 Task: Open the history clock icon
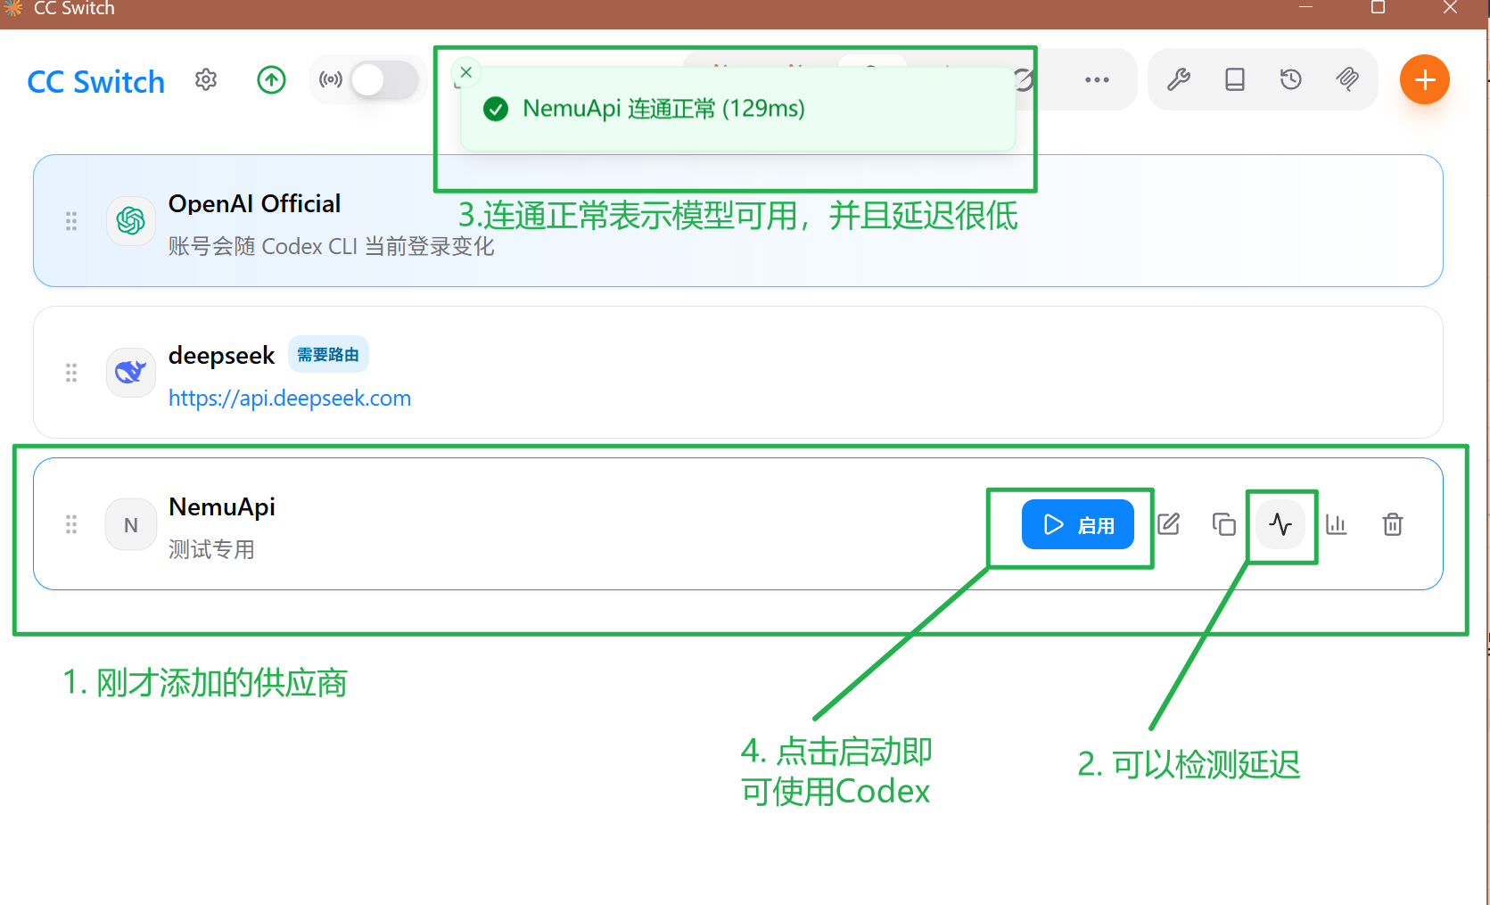tap(1290, 79)
